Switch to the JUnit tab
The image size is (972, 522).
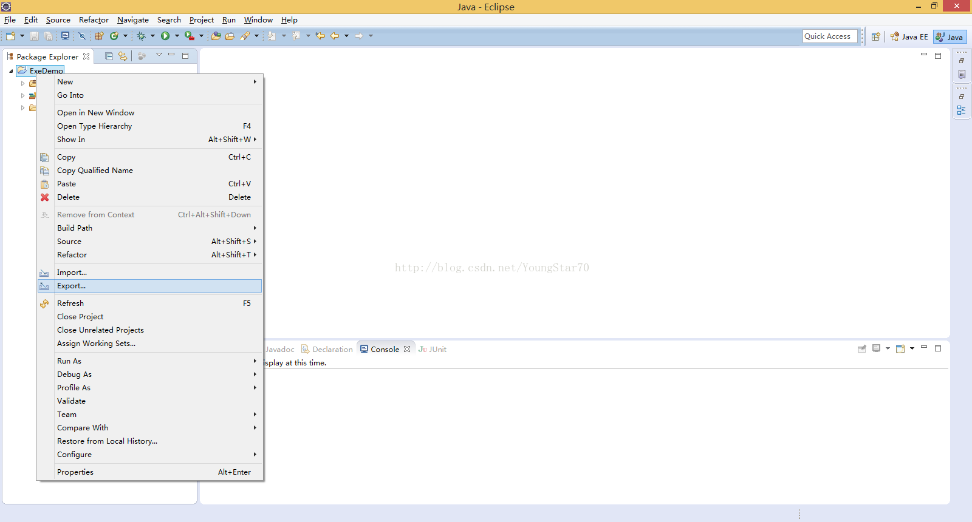coord(433,350)
